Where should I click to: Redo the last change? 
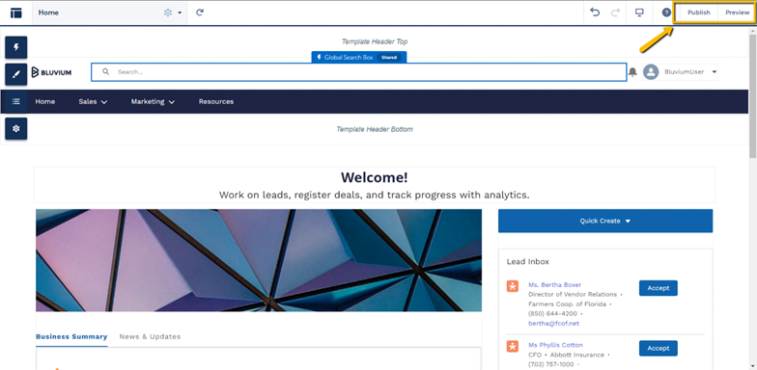pyautogui.click(x=615, y=13)
